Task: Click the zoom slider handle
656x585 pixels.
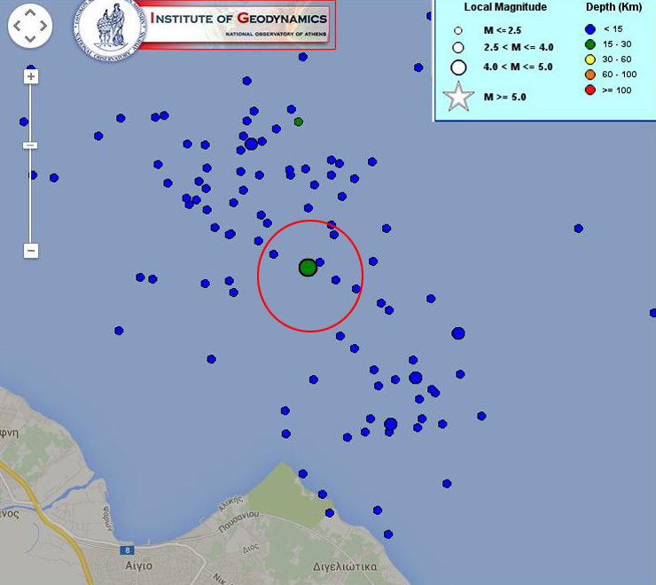Action: coord(30,145)
